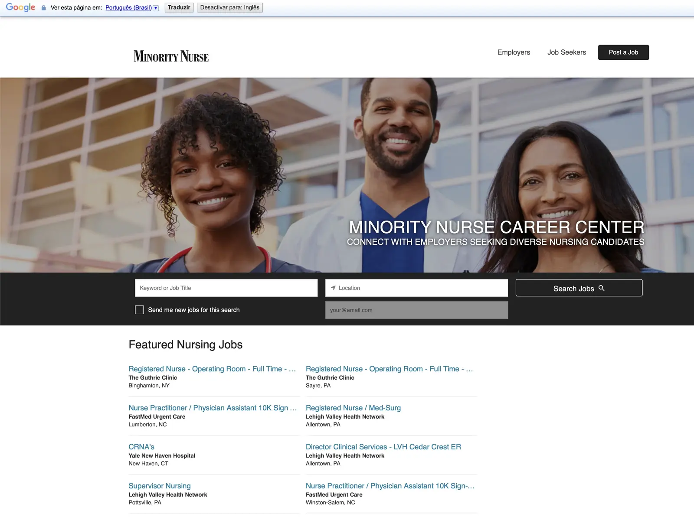The height and width of the screenshot is (520, 694).
Task: Click the Post a Job button
Action: (x=623, y=52)
